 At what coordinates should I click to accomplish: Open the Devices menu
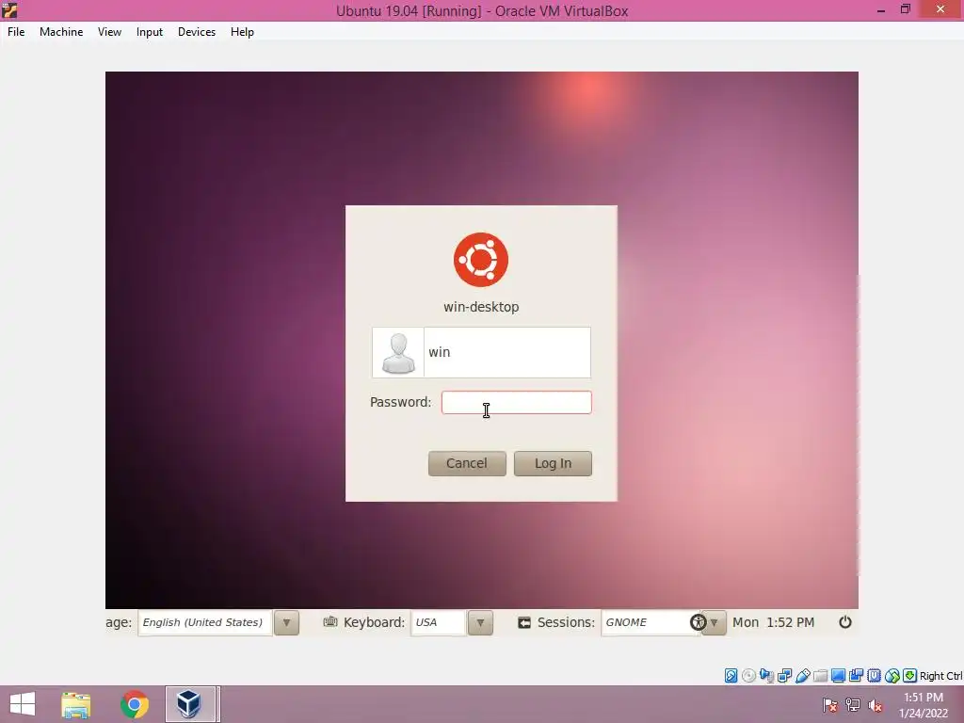tap(197, 32)
